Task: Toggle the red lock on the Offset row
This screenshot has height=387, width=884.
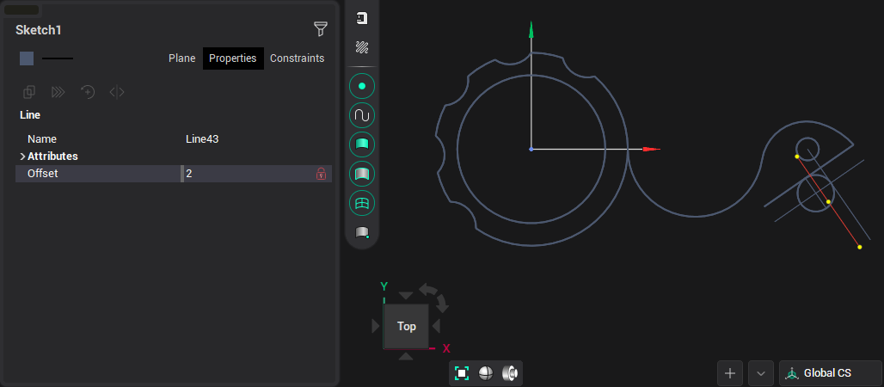Action: pos(321,174)
